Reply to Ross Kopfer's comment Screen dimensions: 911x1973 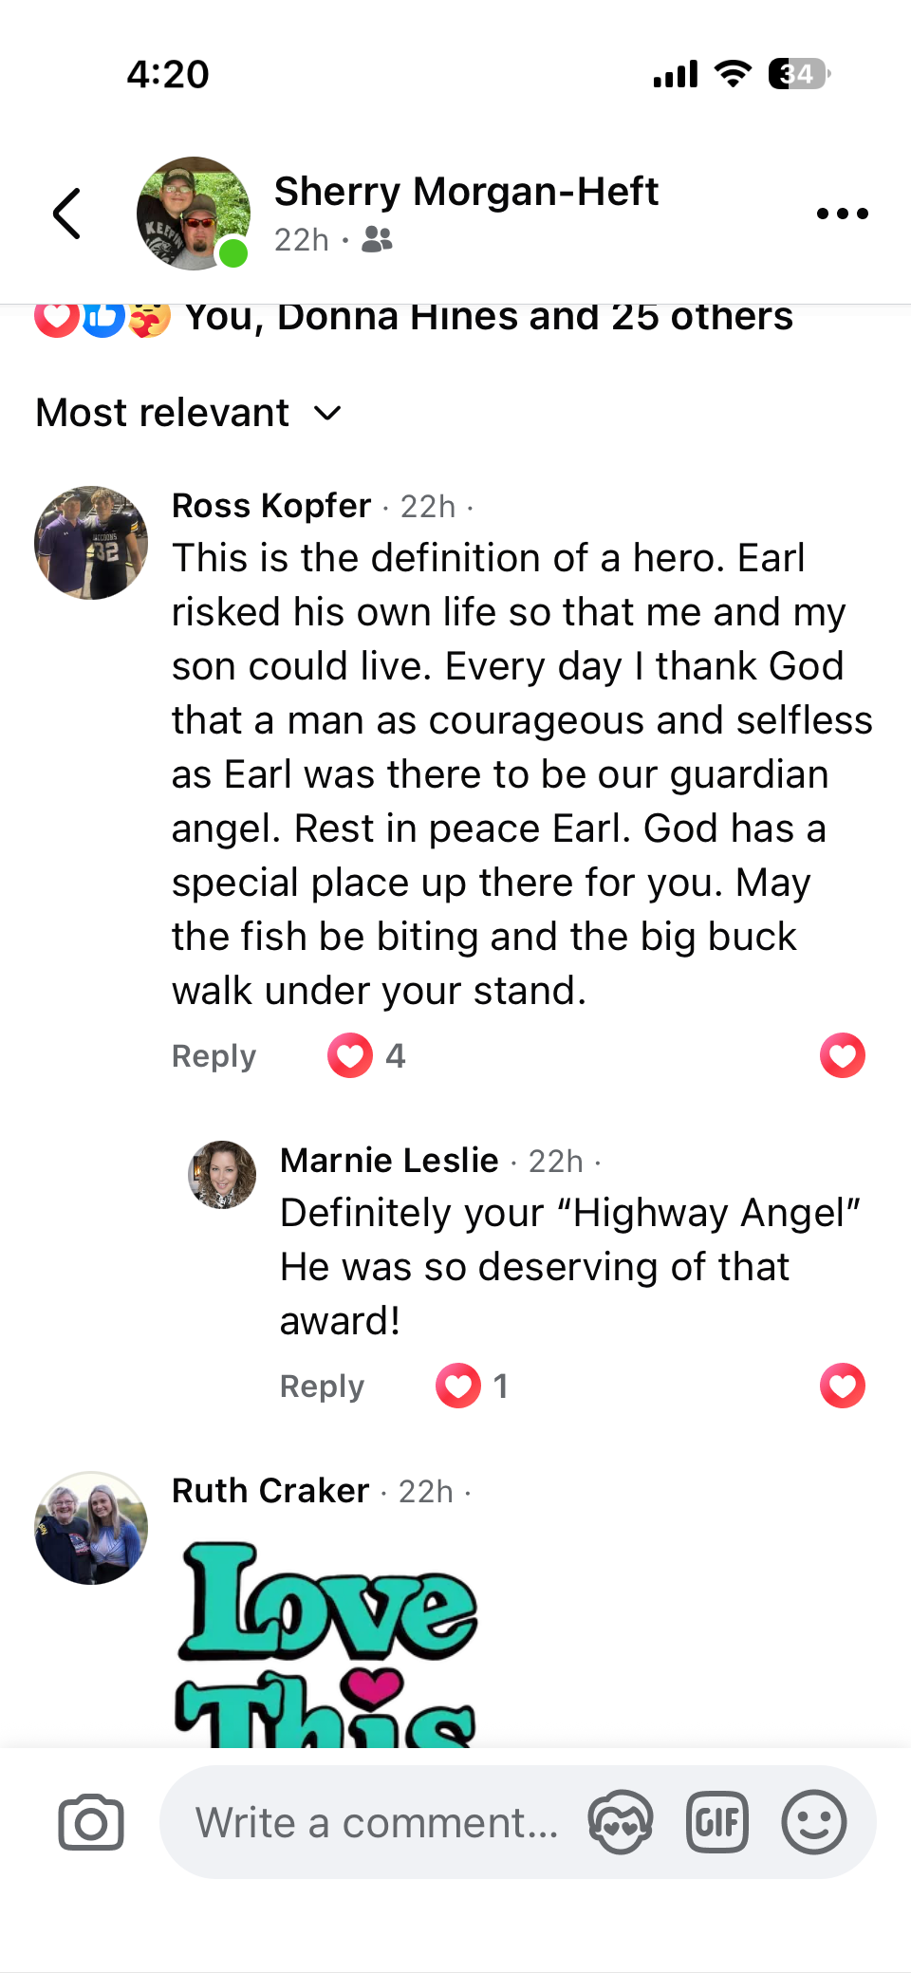point(214,1056)
